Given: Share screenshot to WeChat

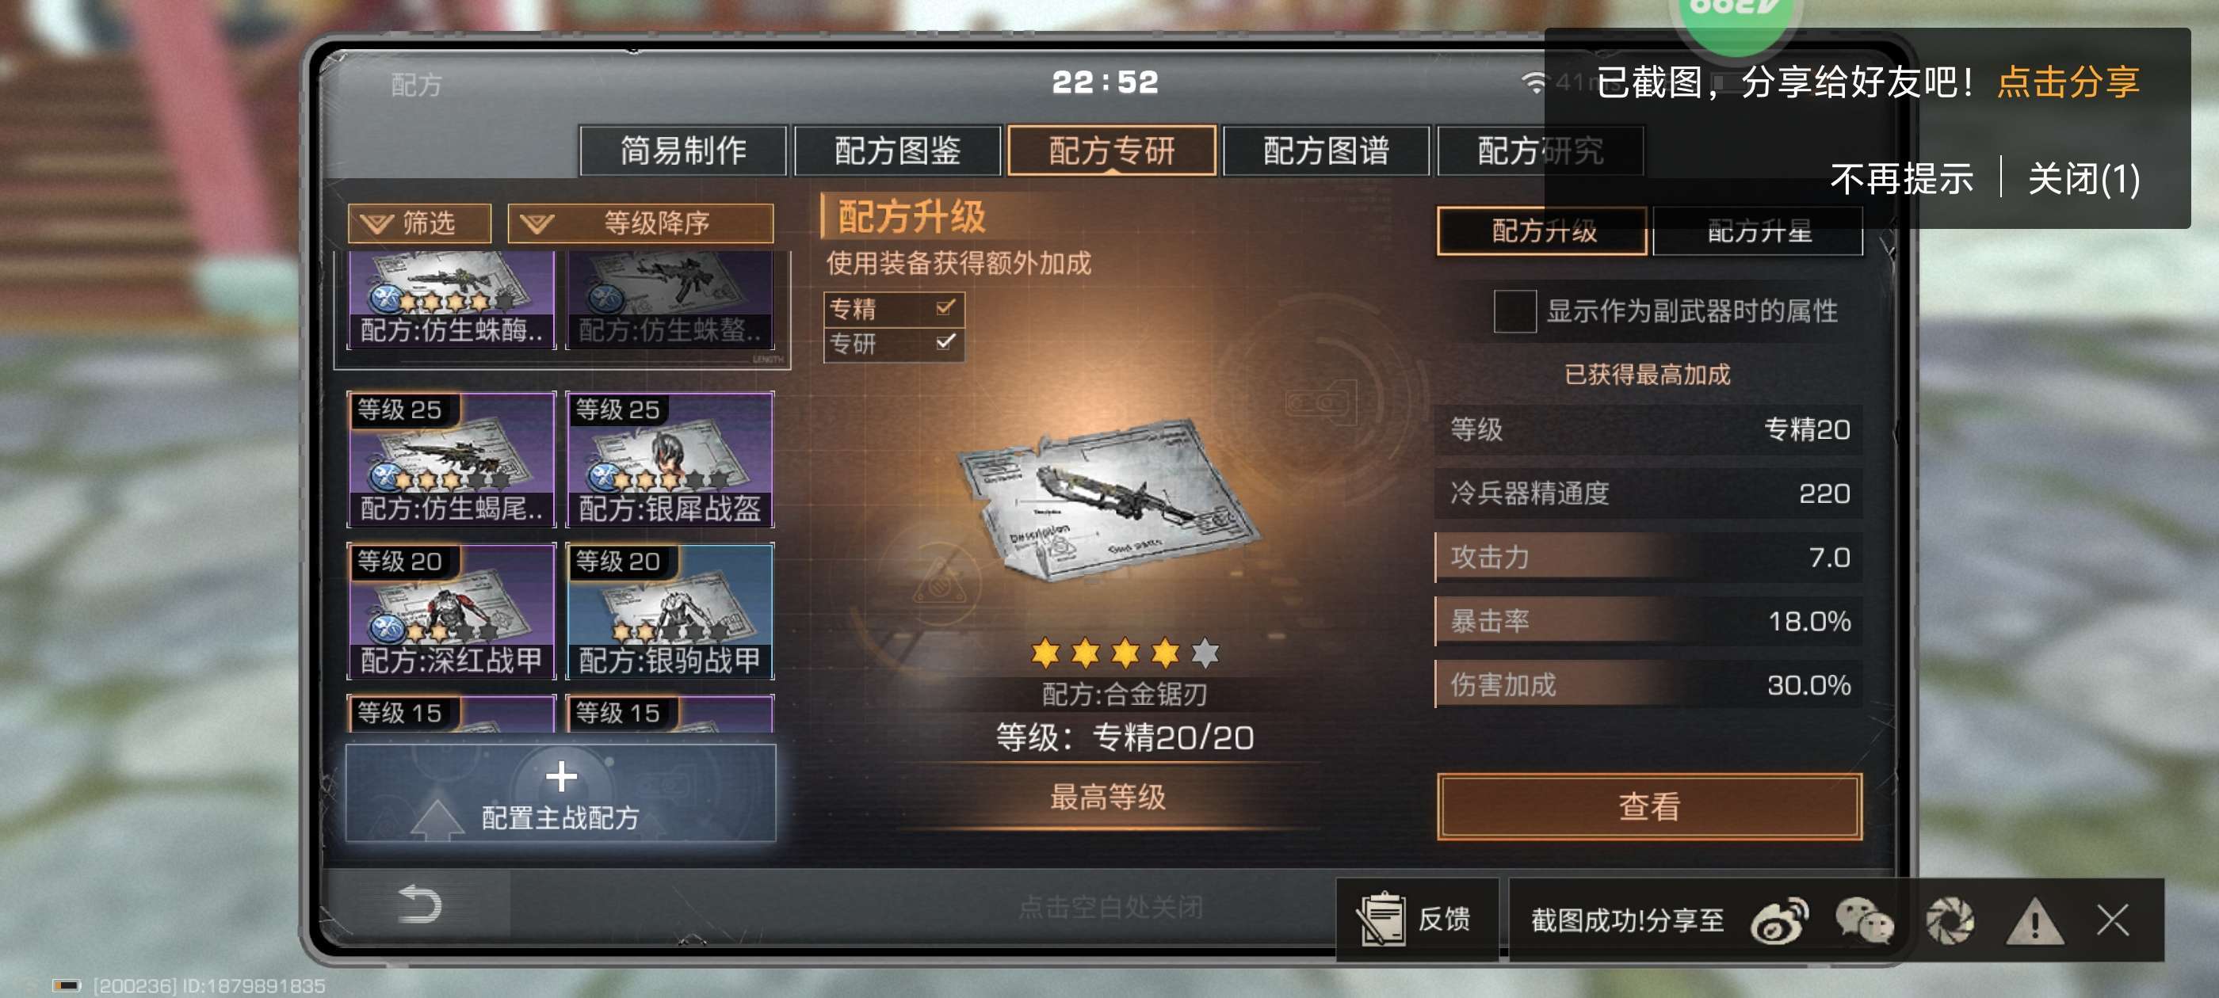Looking at the screenshot, I should point(1865,920).
